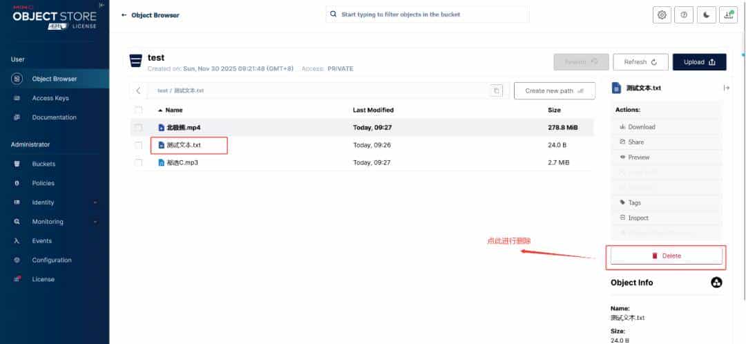Select the mp3 file name in the last row
The height and width of the screenshot is (344, 746).
pyautogui.click(x=182, y=163)
